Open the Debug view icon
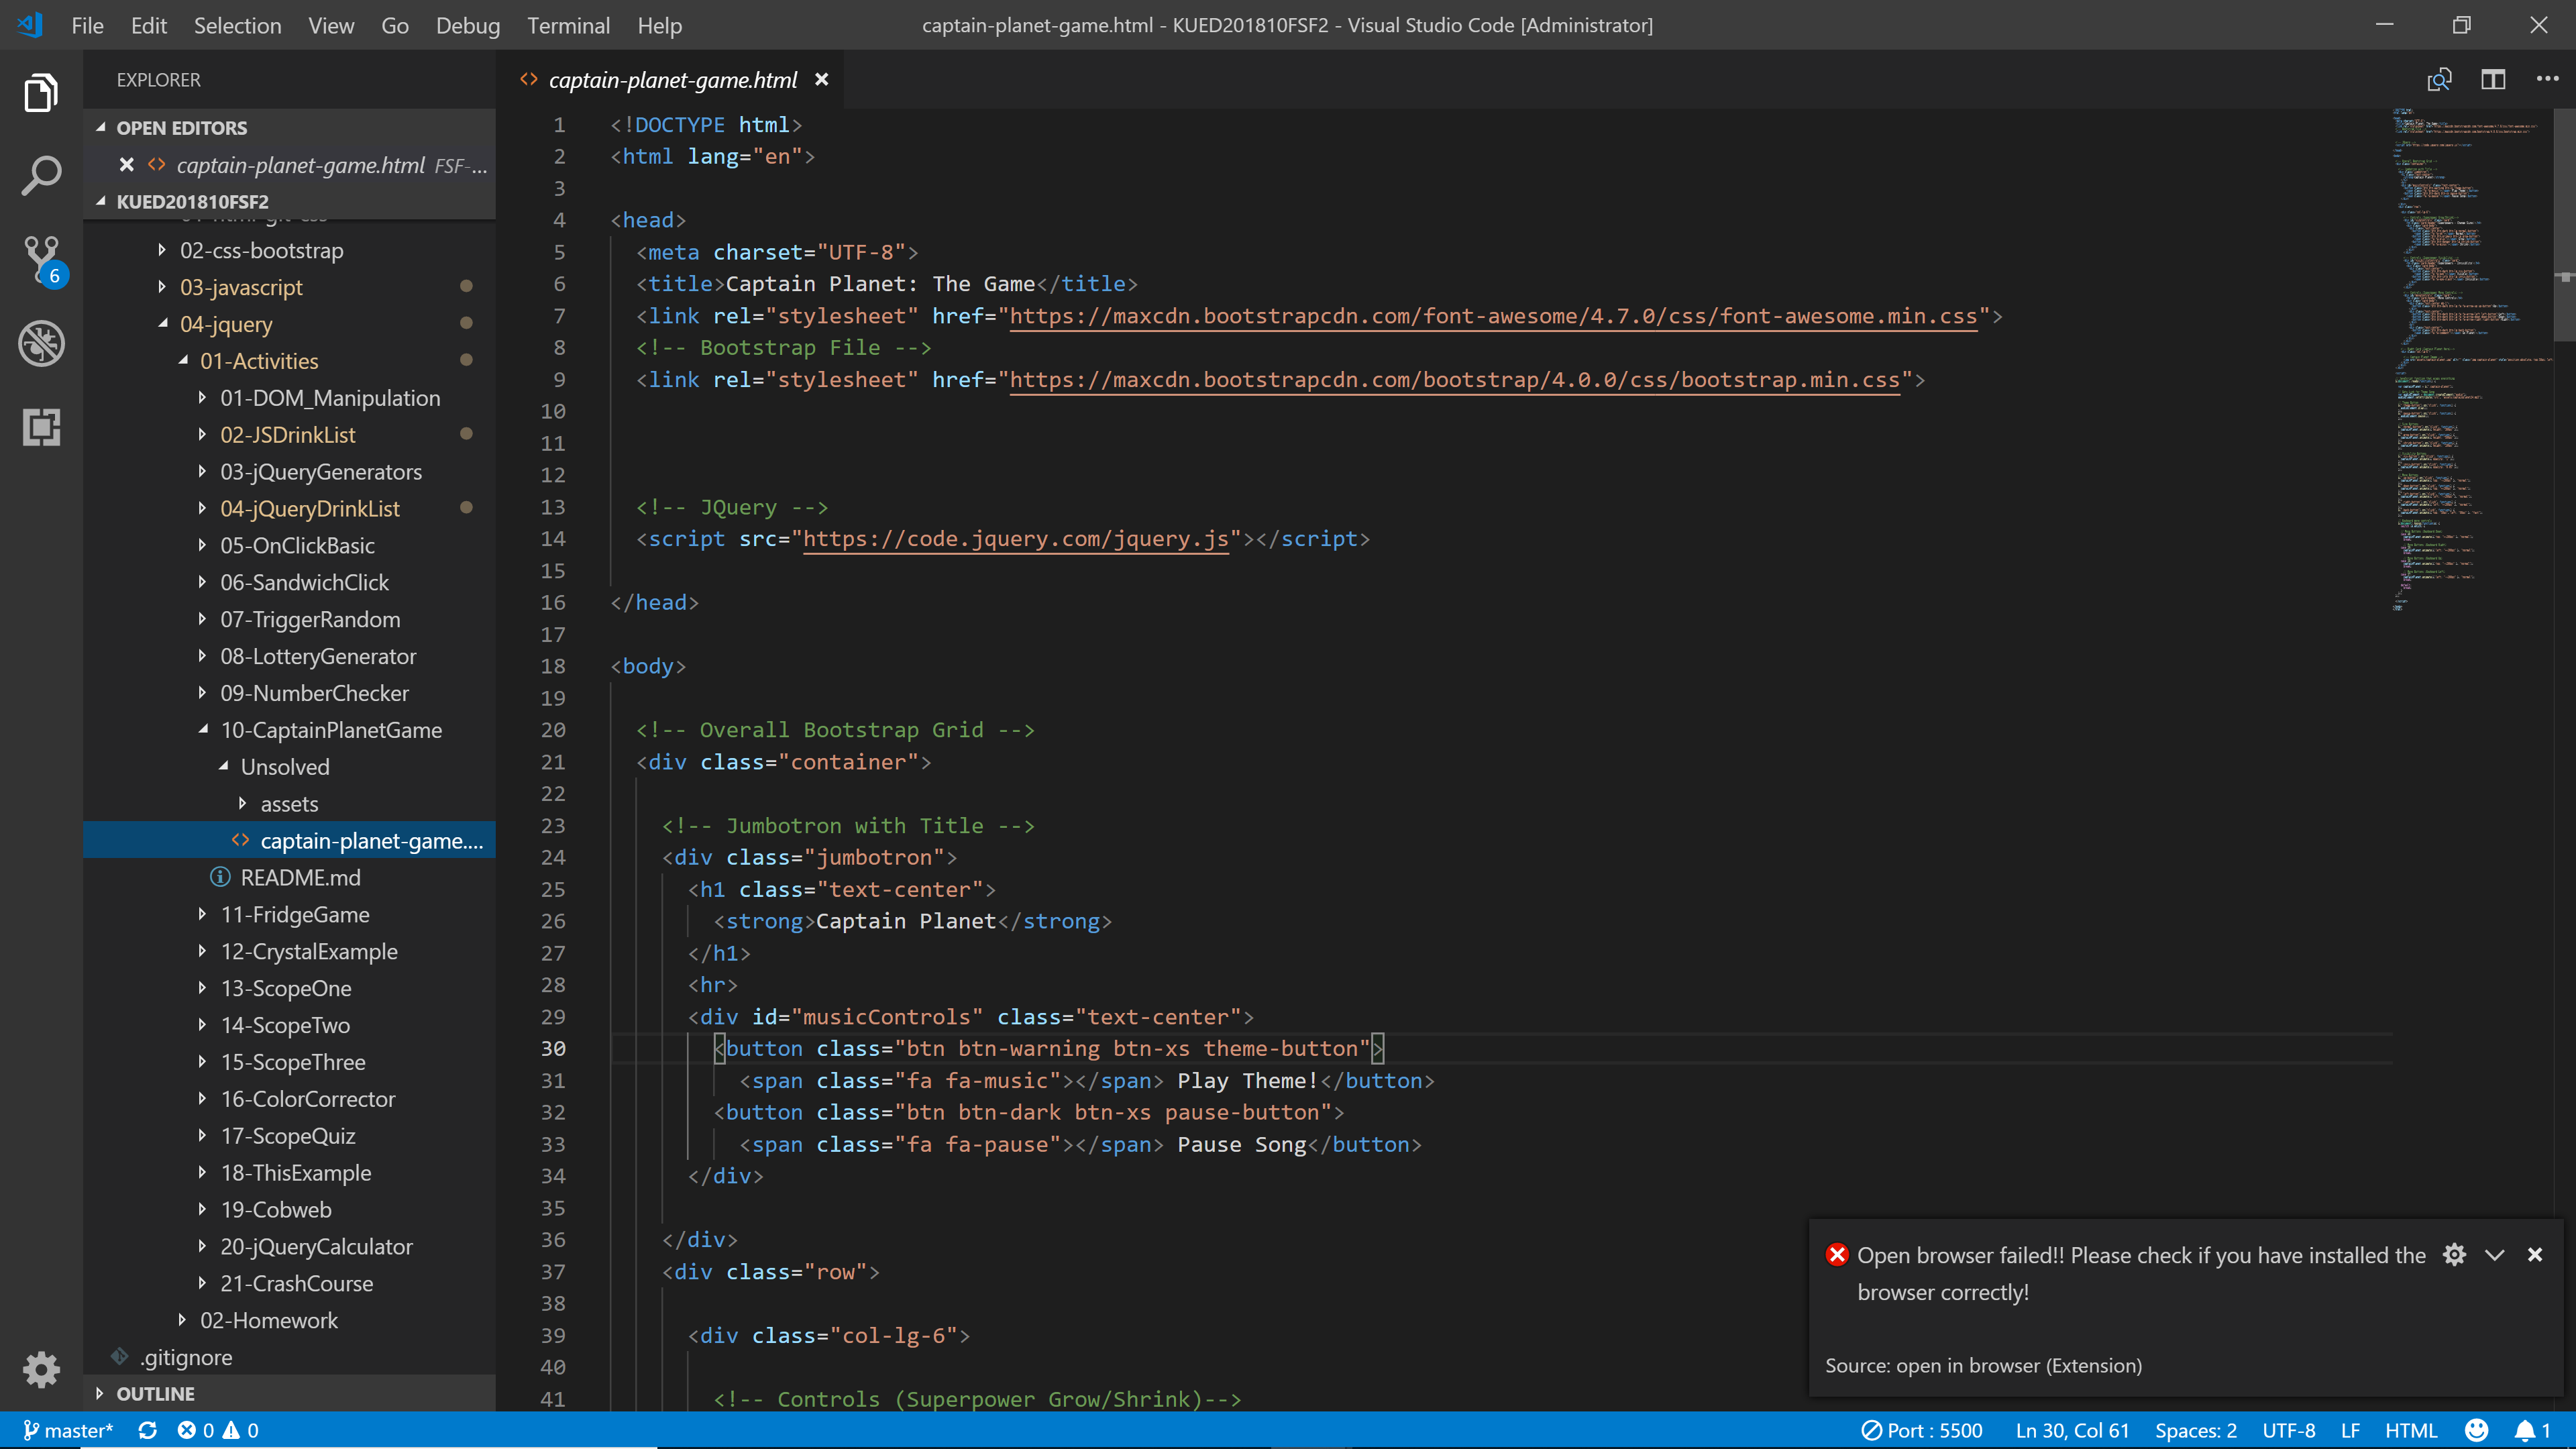The width and height of the screenshot is (2576, 1449). tap(41, 343)
